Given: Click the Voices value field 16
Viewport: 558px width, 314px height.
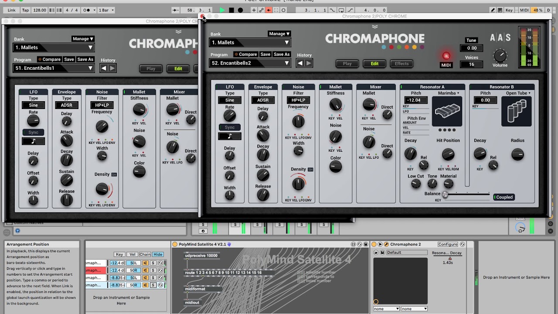Looking at the screenshot, I should pos(472,64).
